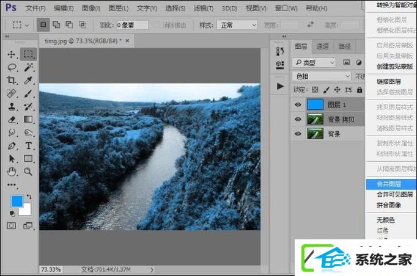Hide the 背景 拷贝 layer

pyautogui.click(x=298, y=119)
